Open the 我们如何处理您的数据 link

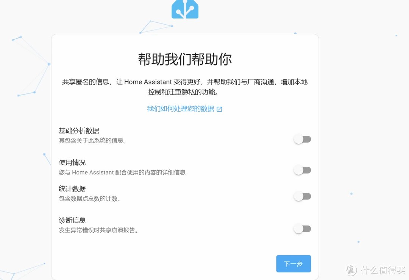coord(181,109)
